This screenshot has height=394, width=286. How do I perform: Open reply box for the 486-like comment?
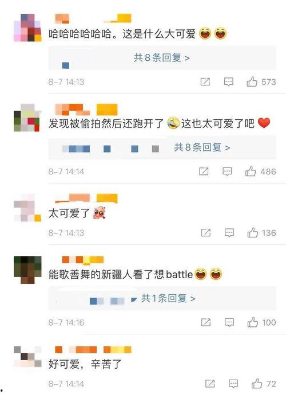point(227,171)
